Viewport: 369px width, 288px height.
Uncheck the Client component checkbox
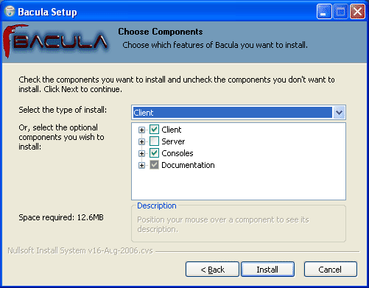pyautogui.click(x=154, y=130)
